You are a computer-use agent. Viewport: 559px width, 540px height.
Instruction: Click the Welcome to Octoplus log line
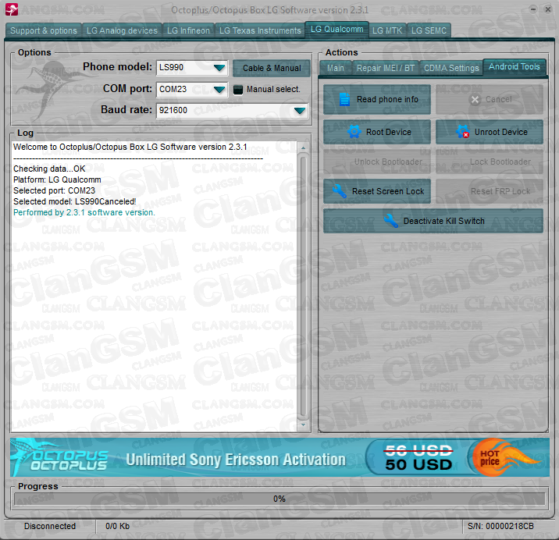point(130,147)
